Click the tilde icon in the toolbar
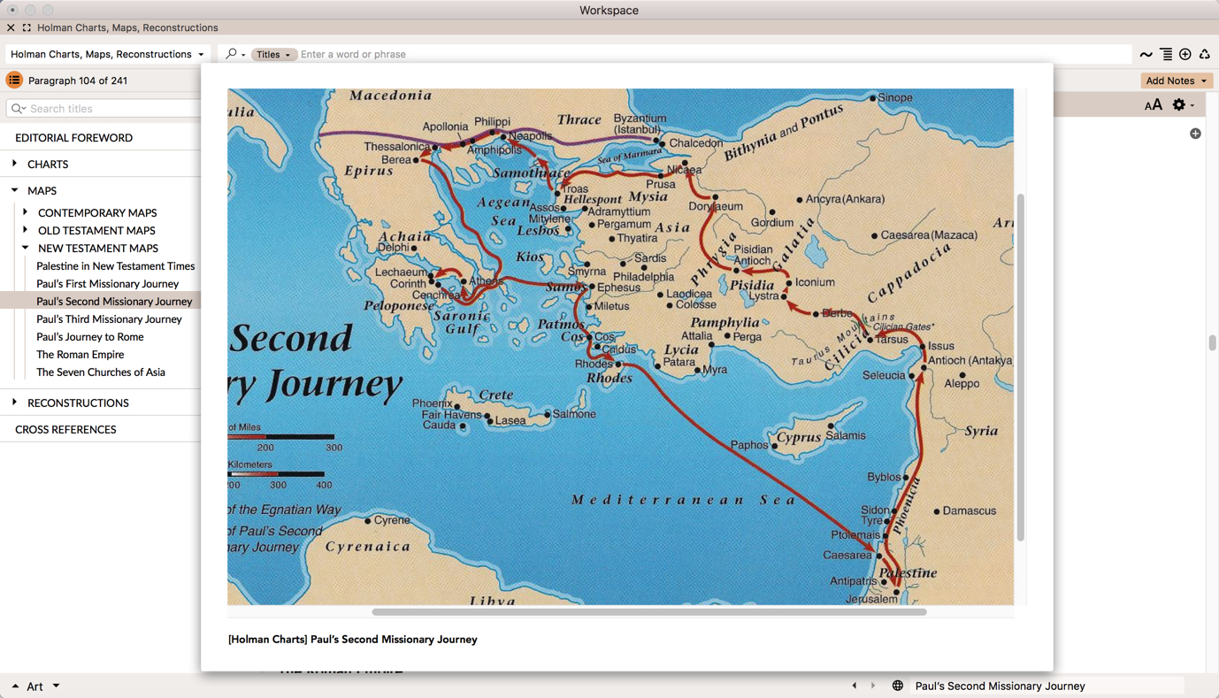 (x=1146, y=55)
